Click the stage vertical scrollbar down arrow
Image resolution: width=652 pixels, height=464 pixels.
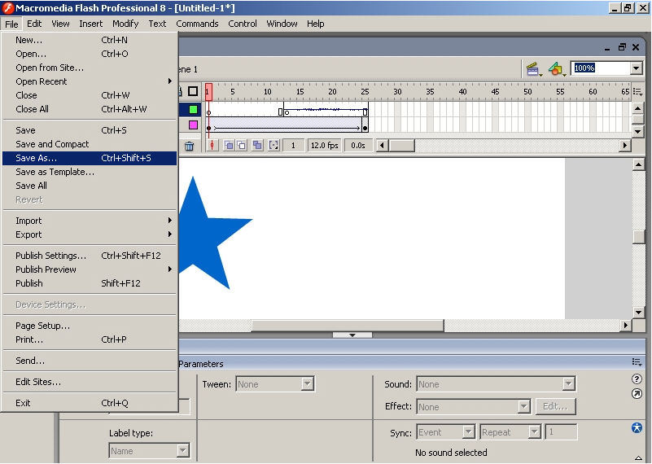pyautogui.click(x=638, y=313)
